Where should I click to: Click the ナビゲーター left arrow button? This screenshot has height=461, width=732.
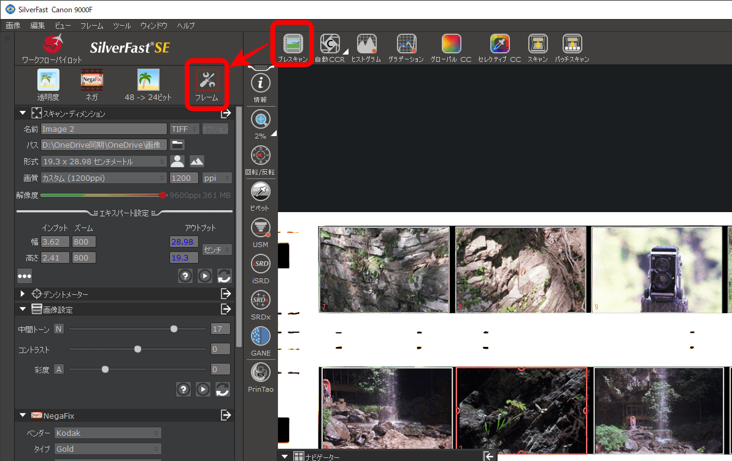click(489, 456)
